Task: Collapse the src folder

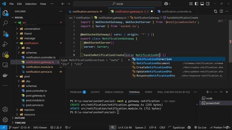Action: [x=24, y=22]
